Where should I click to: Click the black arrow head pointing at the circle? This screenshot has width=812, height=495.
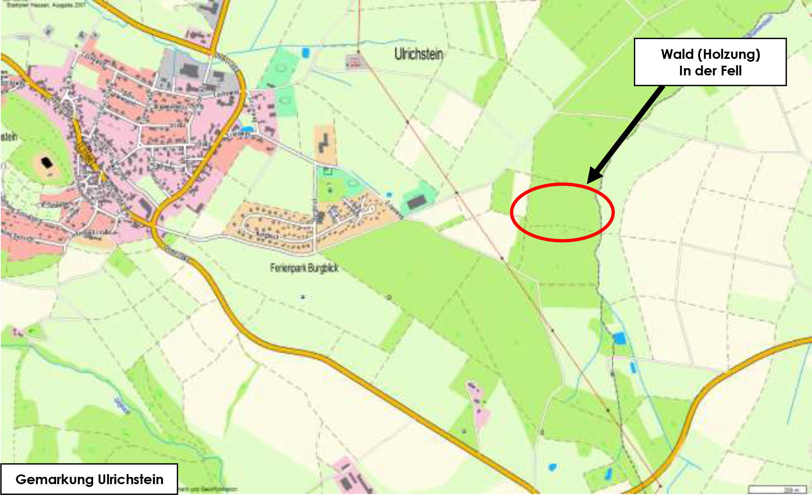click(595, 175)
